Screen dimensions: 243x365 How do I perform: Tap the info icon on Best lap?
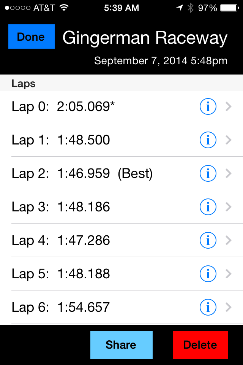pos(208,174)
